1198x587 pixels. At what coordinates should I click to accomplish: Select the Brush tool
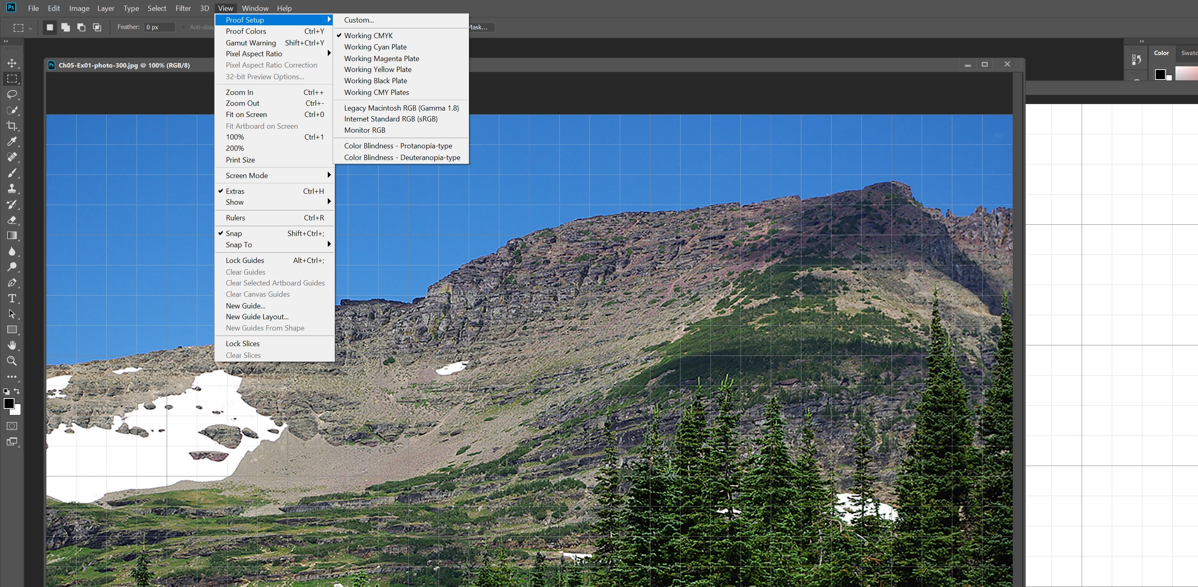[12, 173]
